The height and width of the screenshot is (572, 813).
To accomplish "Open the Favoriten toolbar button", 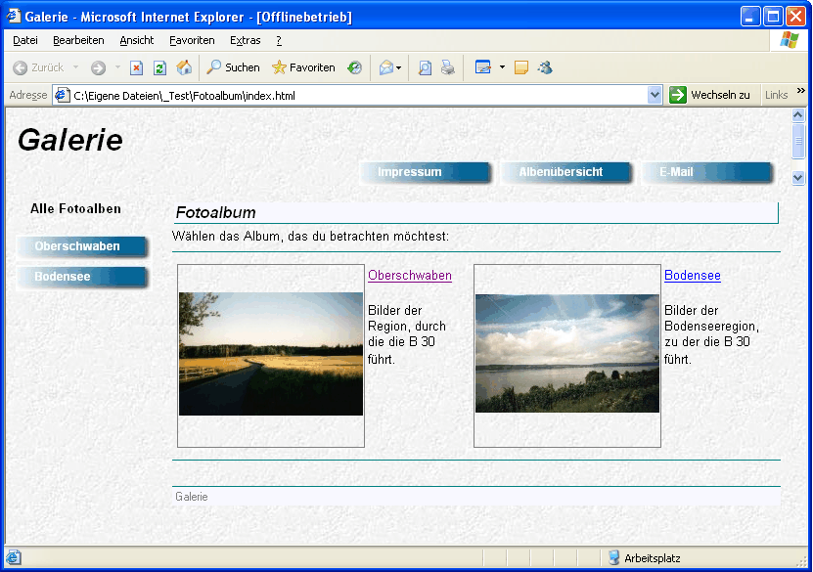I will click(303, 67).
